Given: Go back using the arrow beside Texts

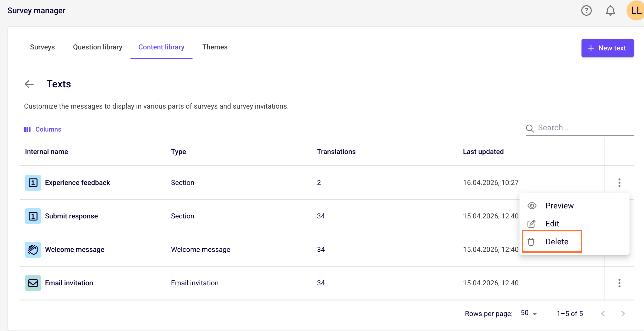Looking at the screenshot, I should (29, 84).
